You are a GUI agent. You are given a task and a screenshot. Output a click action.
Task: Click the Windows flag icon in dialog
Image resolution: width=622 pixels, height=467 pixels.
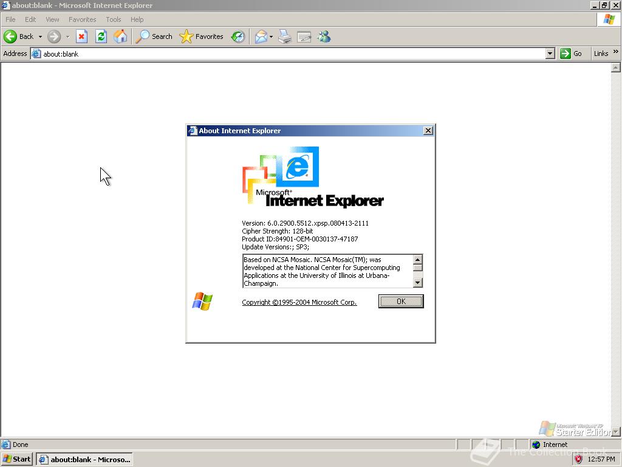point(202,301)
